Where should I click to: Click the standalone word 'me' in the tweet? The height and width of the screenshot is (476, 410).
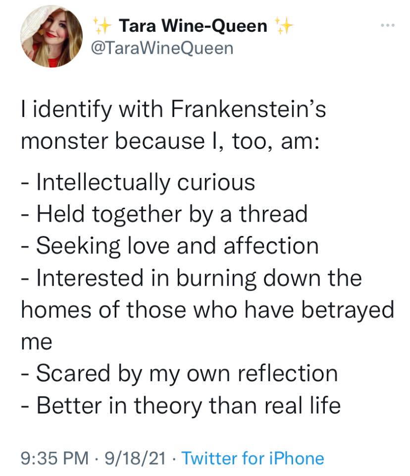[x=36, y=343]
